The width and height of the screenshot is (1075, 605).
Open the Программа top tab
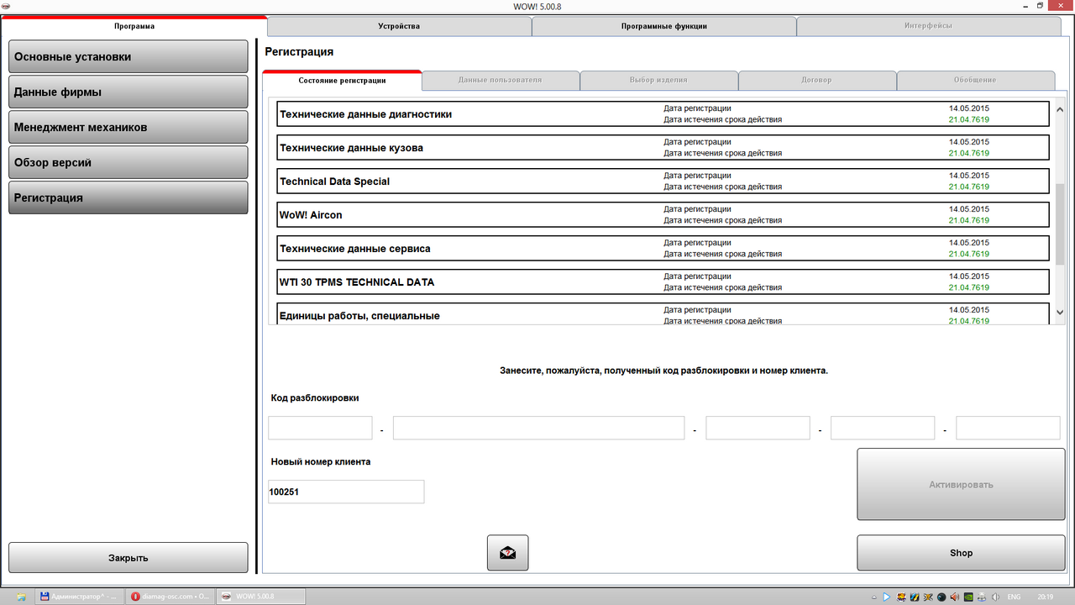tap(134, 26)
